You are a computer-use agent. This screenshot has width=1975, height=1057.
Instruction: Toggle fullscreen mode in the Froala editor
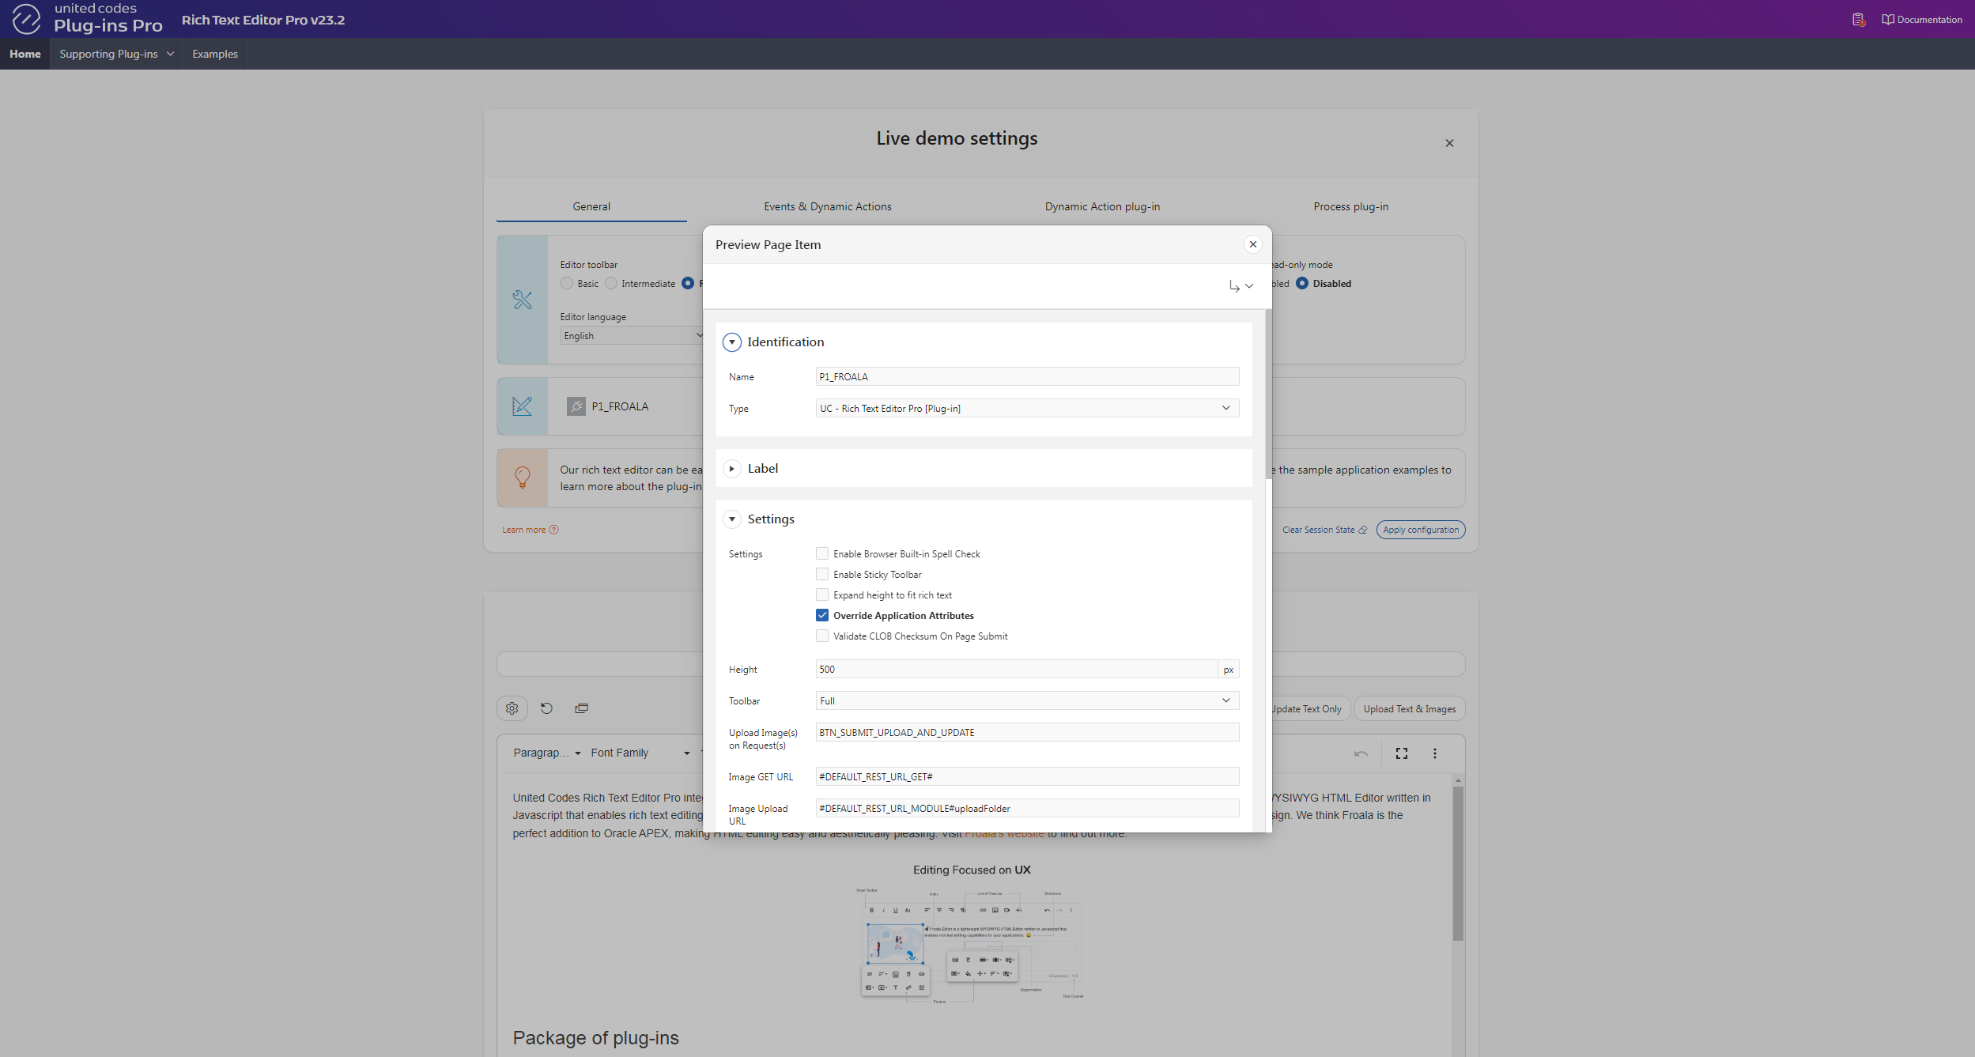[x=1402, y=753]
